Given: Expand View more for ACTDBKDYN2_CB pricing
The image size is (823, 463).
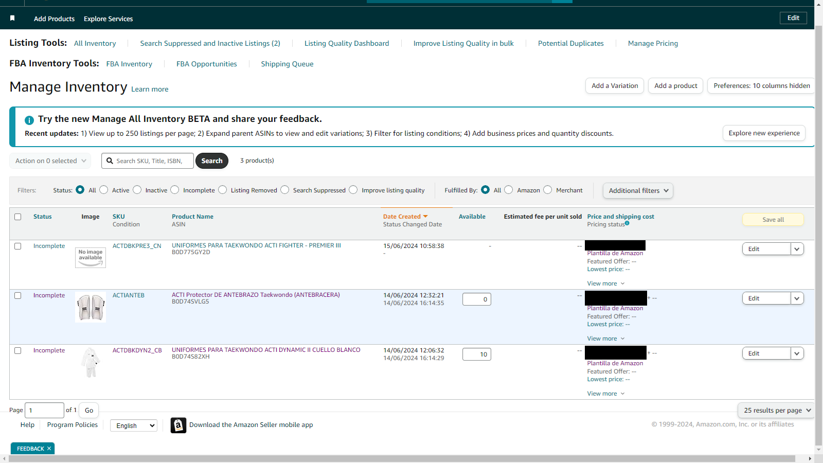Looking at the screenshot, I should point(606,394).
